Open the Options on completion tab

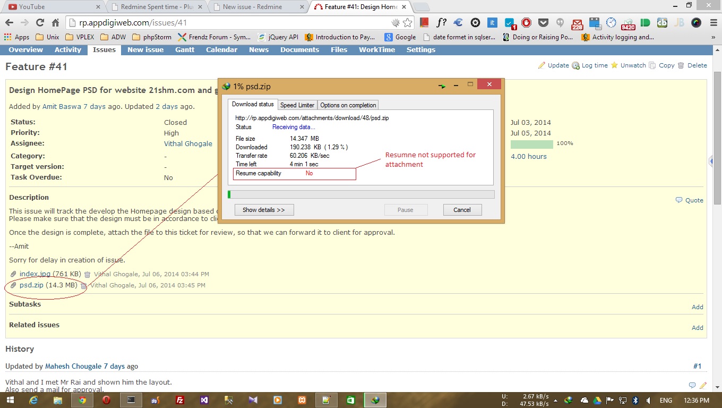click(348, 105)
